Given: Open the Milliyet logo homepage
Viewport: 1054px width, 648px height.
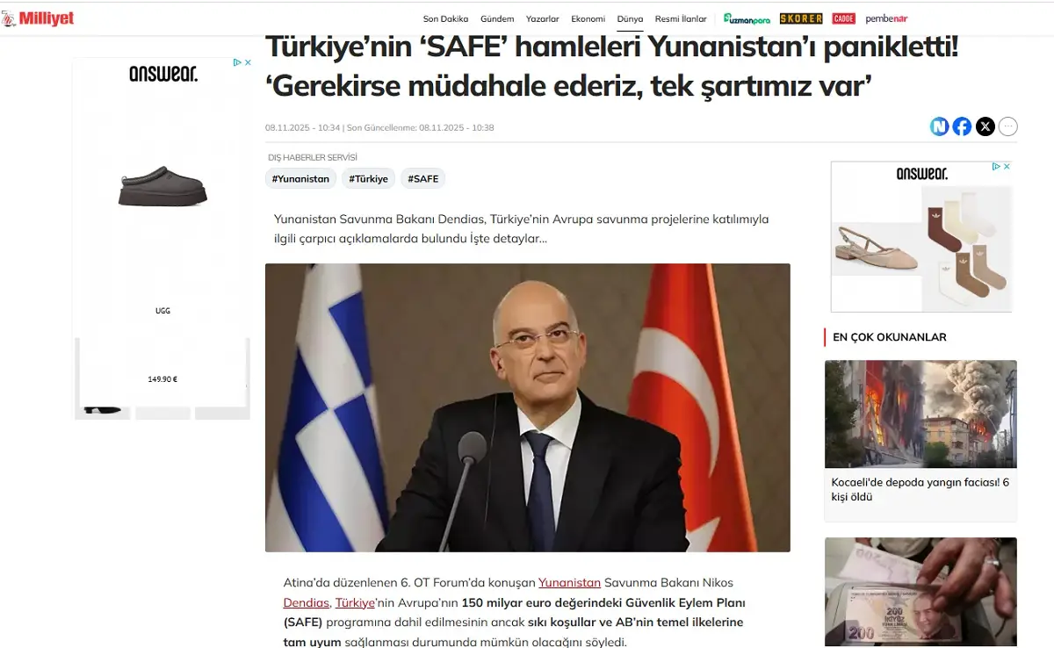Looking at the screenshot, I should [x=38, y=18].
